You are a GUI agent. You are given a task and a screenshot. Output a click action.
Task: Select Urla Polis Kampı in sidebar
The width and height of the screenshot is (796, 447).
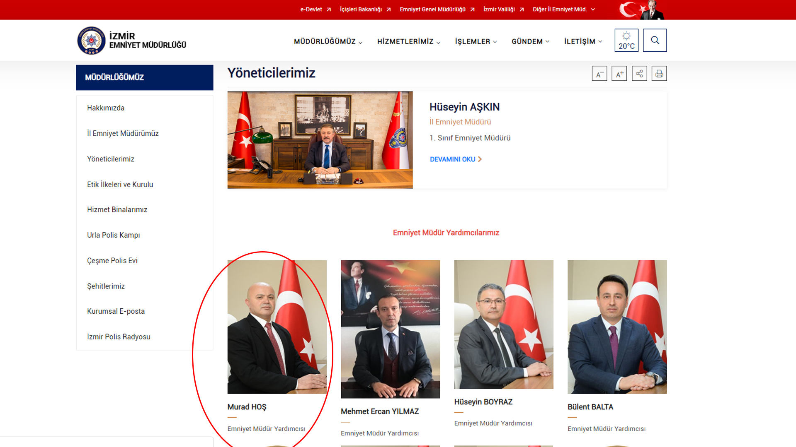pyautogui.click(x=113, y=235)
